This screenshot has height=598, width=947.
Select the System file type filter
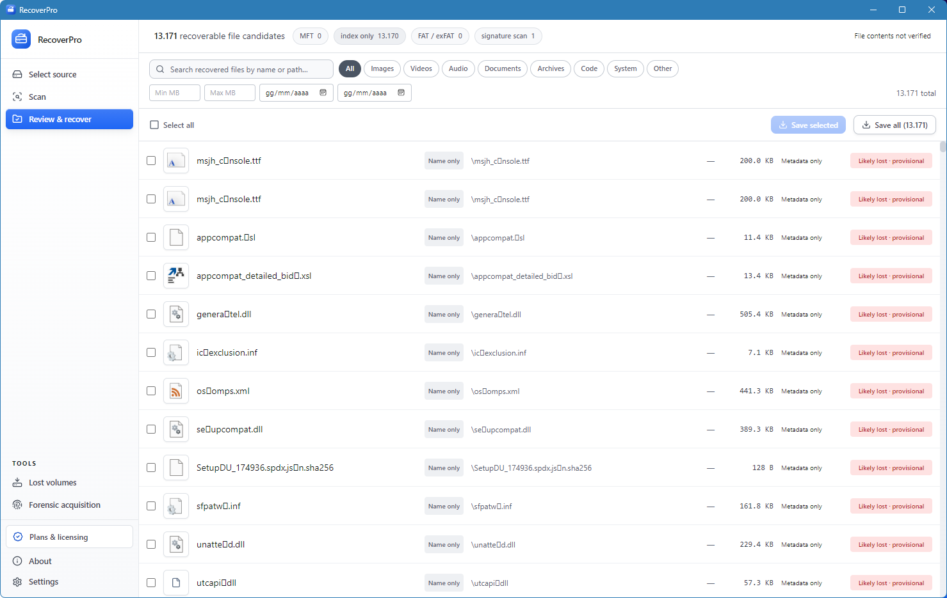pyautogui.click(x=626, y=68)
